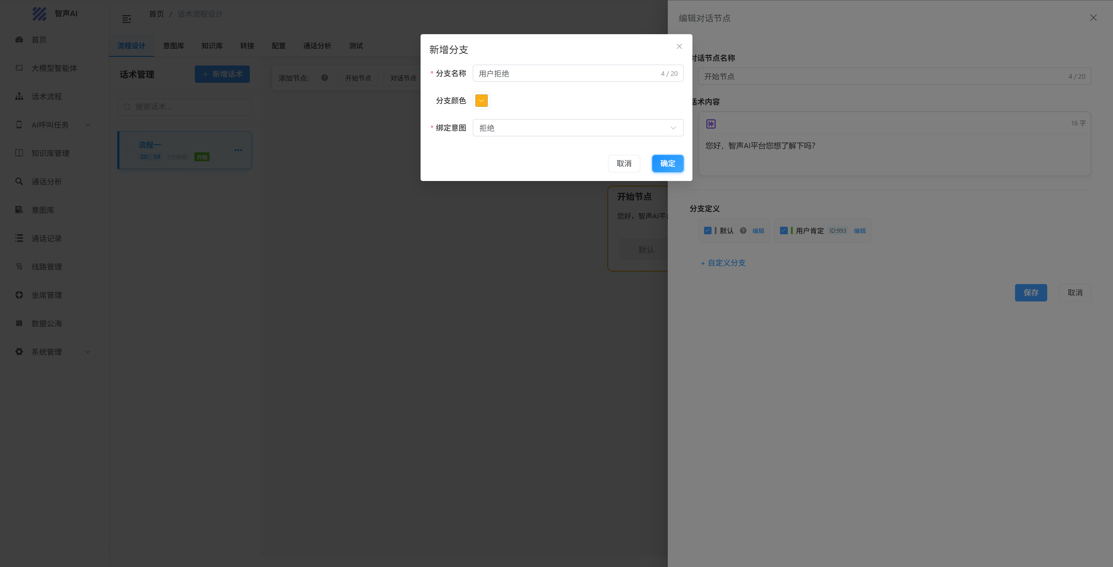The width and height of the screenshot is (1113, 567).
Task: Expand the AI呼叫任务 submenu chevron
Action: pos(88,125)
